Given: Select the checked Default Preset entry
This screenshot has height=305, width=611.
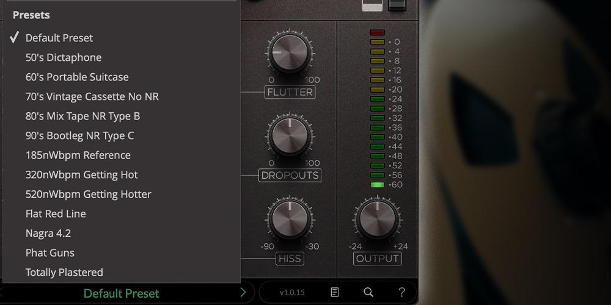Looking at the screenshot, I should tap(59, 38).
